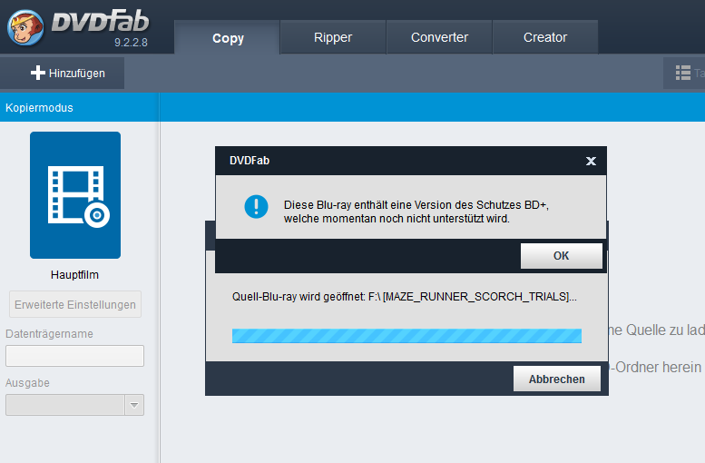Click the plus icon on Hinzufügen

[38, 73]
